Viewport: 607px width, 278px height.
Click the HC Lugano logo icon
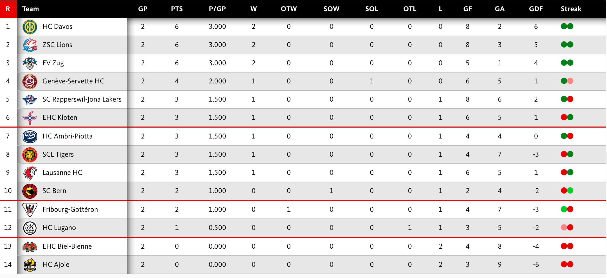tap(30, 228)
